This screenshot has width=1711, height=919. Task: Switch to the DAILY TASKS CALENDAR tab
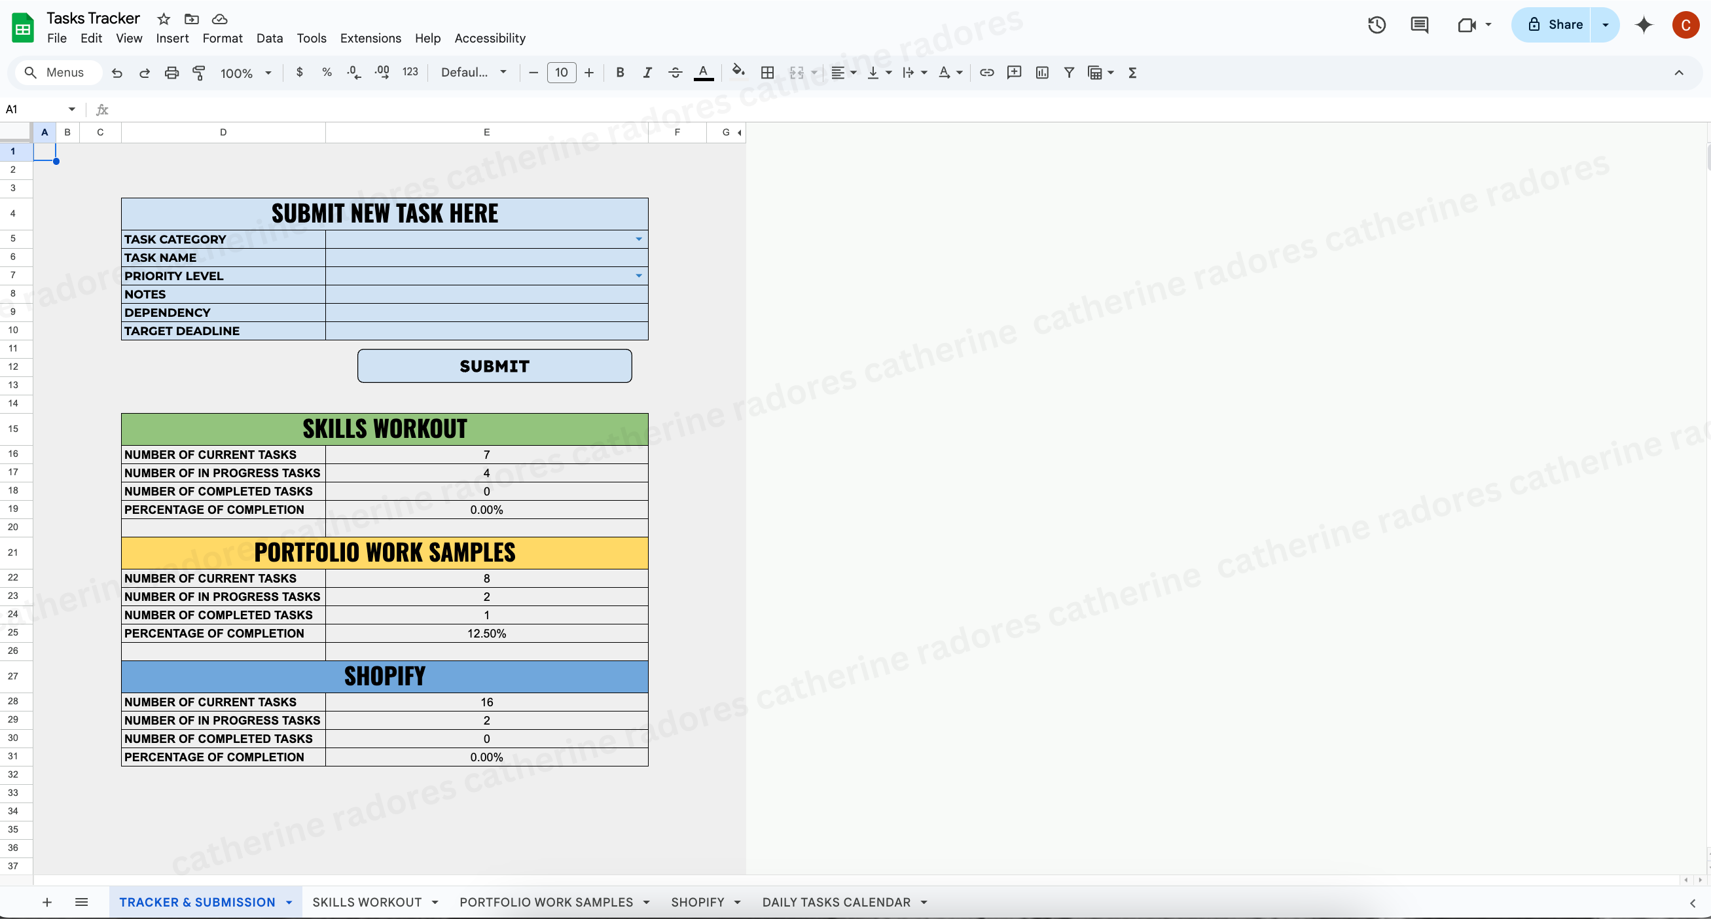tap(836, 902)
